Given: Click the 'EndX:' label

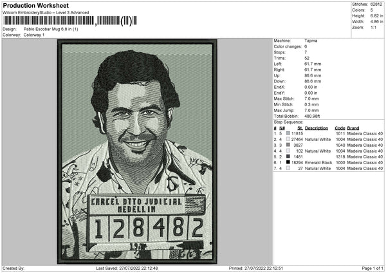Looking at the screenshot, I should click(x=279, y=87).
